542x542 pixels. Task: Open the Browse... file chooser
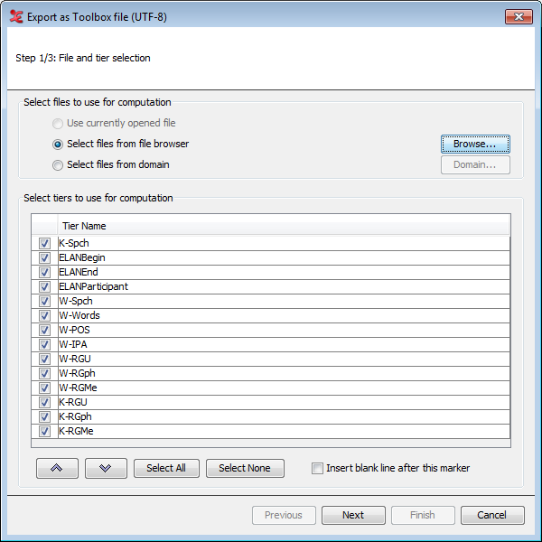click(x=475, y=144)
